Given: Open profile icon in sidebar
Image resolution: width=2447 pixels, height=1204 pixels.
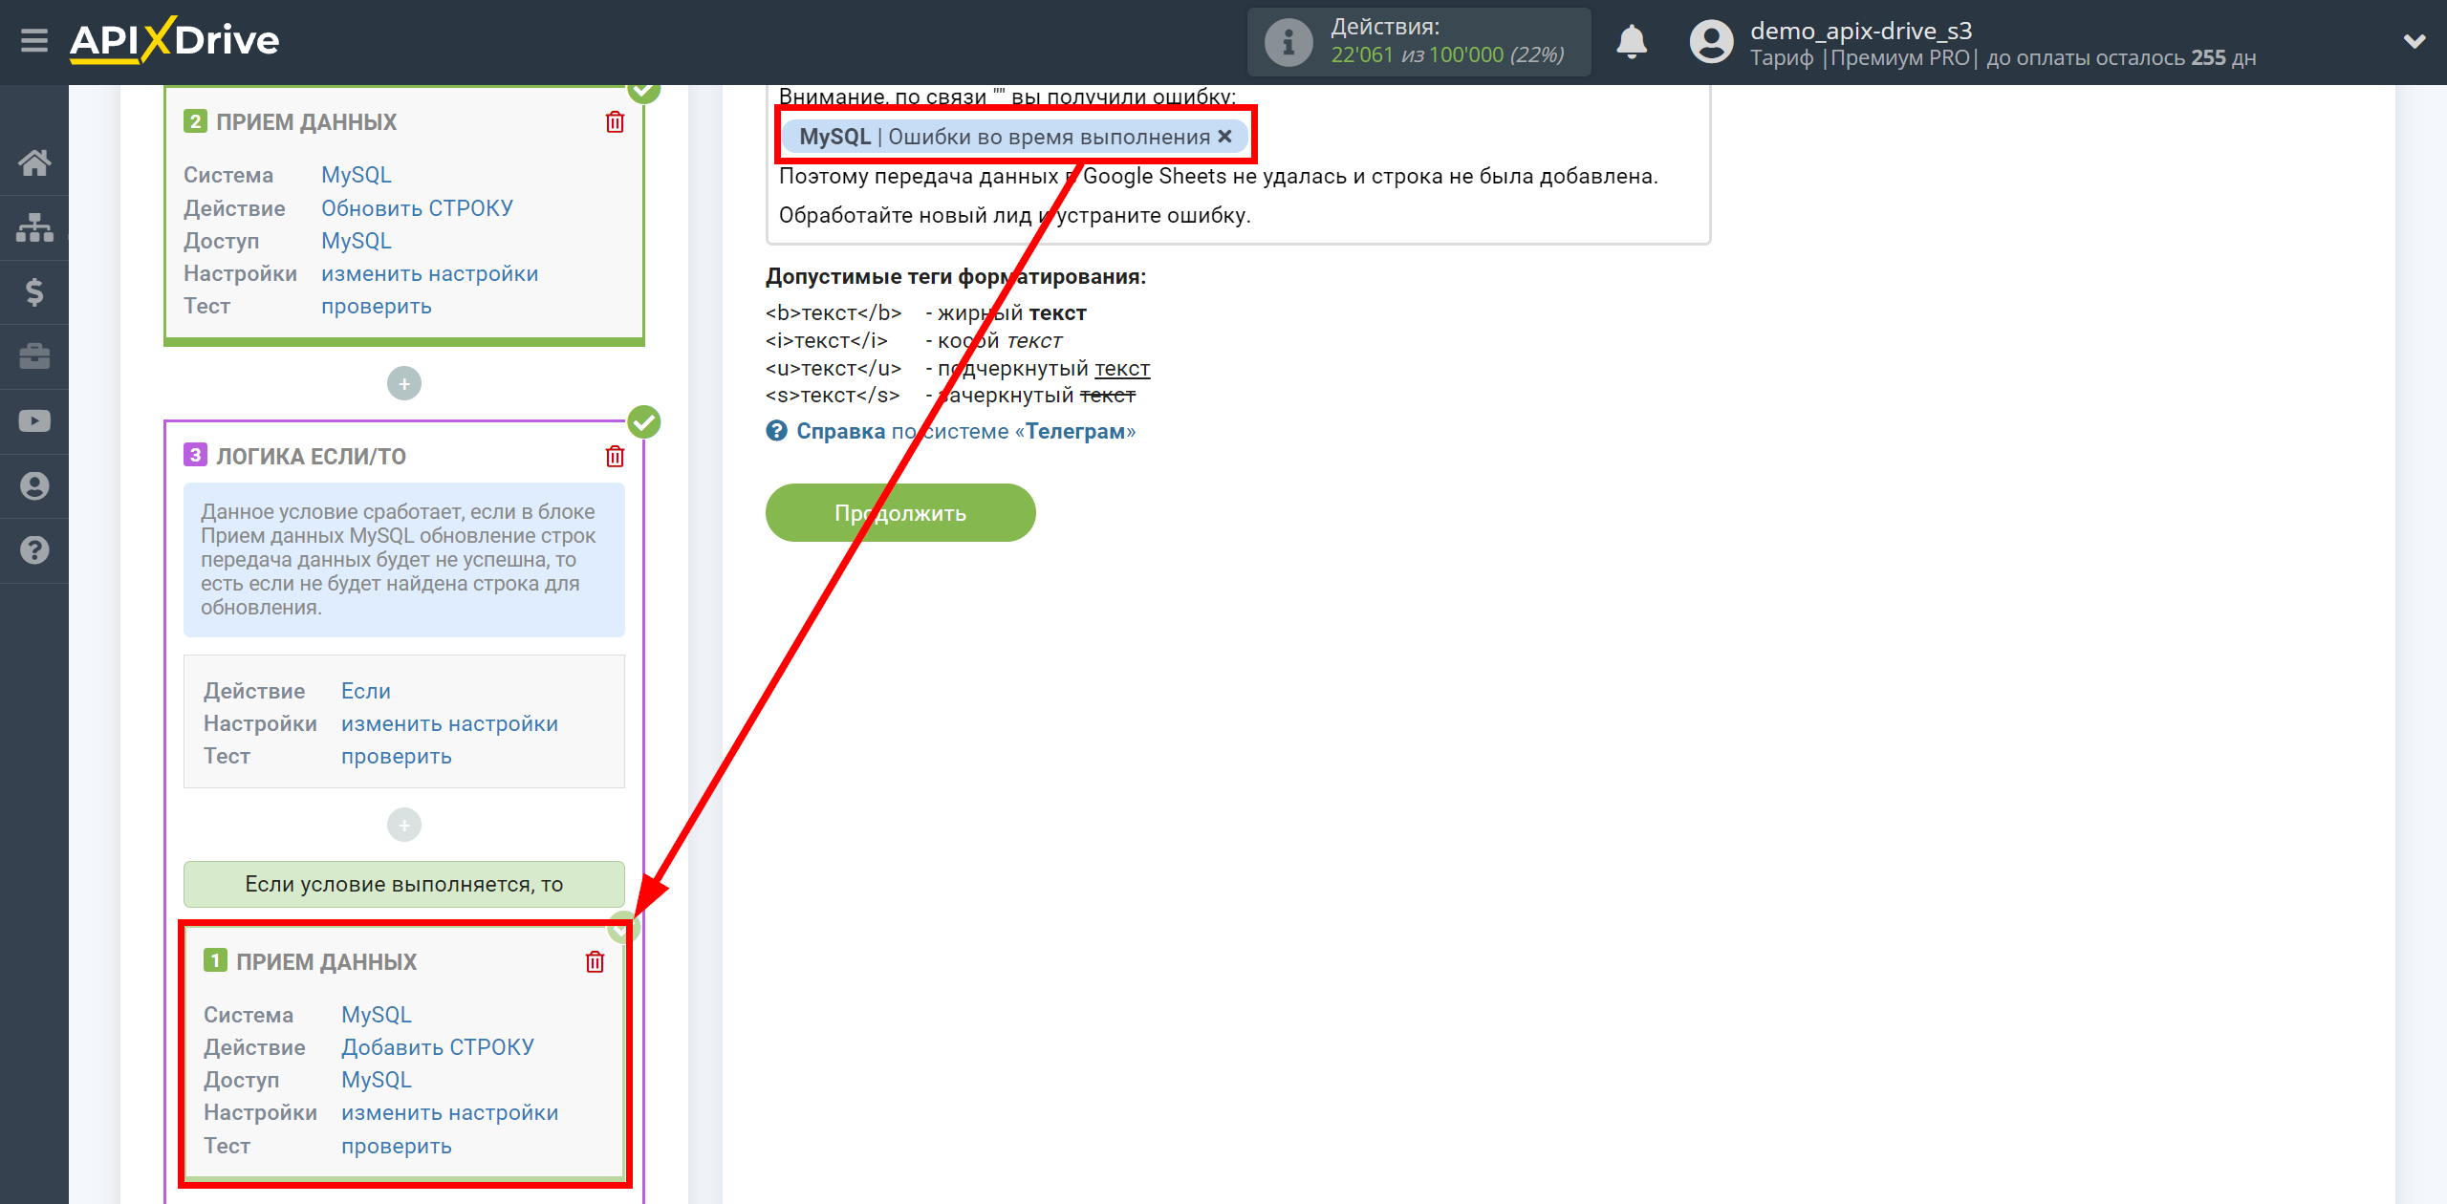Looking at the screenshot, I should [x=34, y=486].
